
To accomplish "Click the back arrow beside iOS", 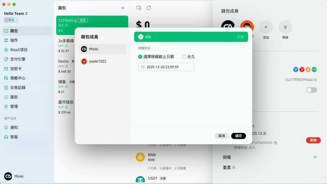I will coord(141,37).
